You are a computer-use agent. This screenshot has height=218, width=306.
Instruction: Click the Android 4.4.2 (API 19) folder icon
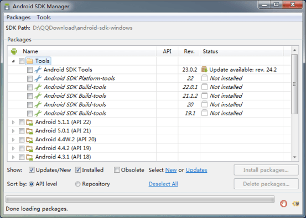click(30, 148)
